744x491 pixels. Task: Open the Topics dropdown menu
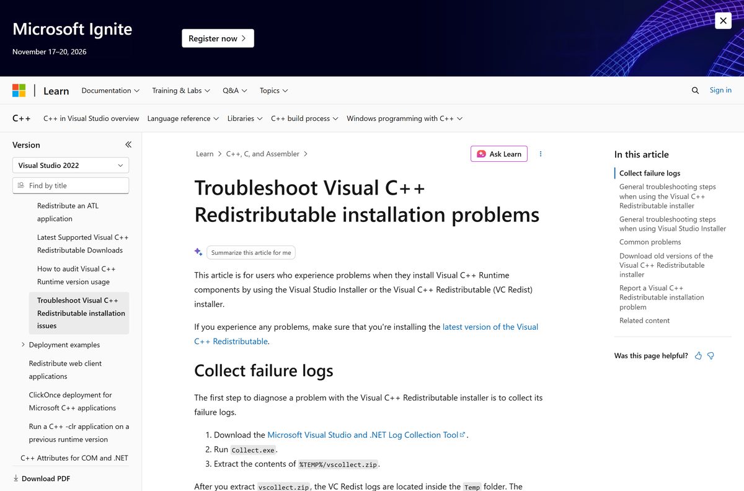coord(273,91)
